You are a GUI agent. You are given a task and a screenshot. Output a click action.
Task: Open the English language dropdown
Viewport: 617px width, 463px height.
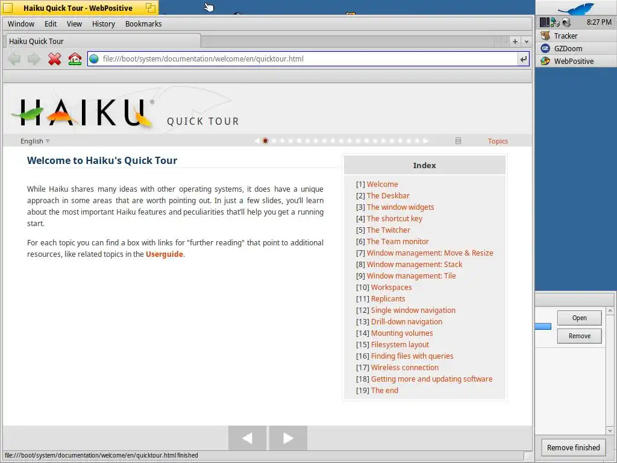coord(35,141)
